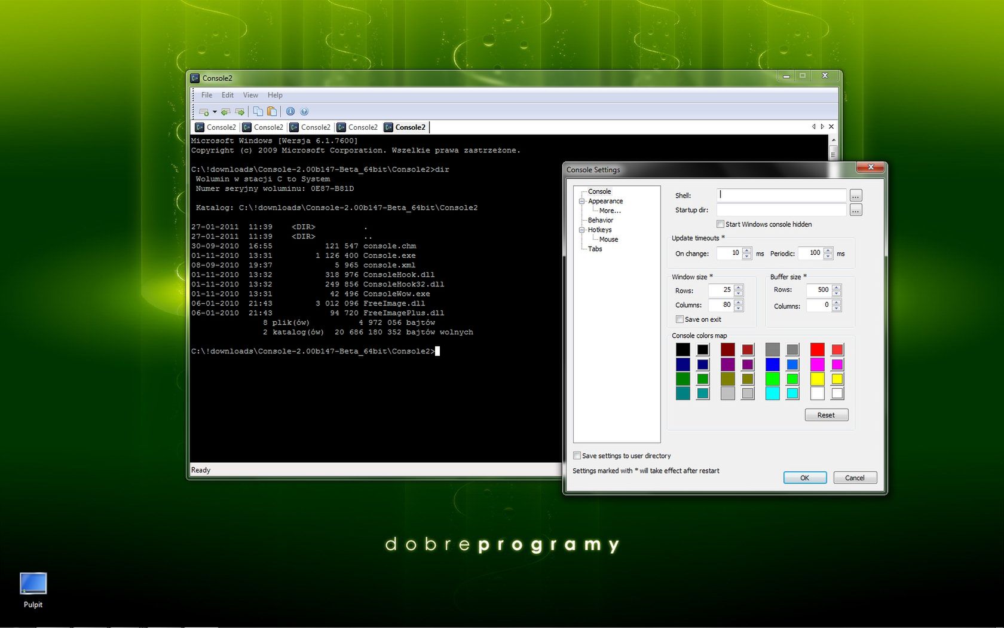Switch to the first Console2 tab
Image resolution: width=1004 pixels, height=628 pixels.
point(216,127)
